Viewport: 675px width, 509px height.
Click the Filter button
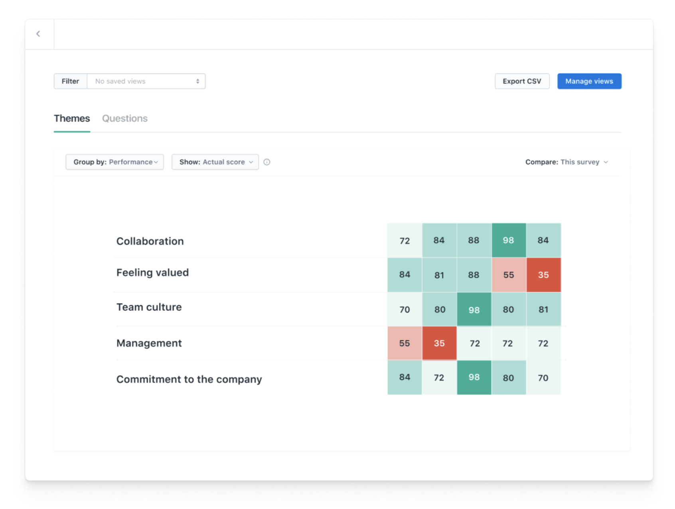[x=70, y=81]
